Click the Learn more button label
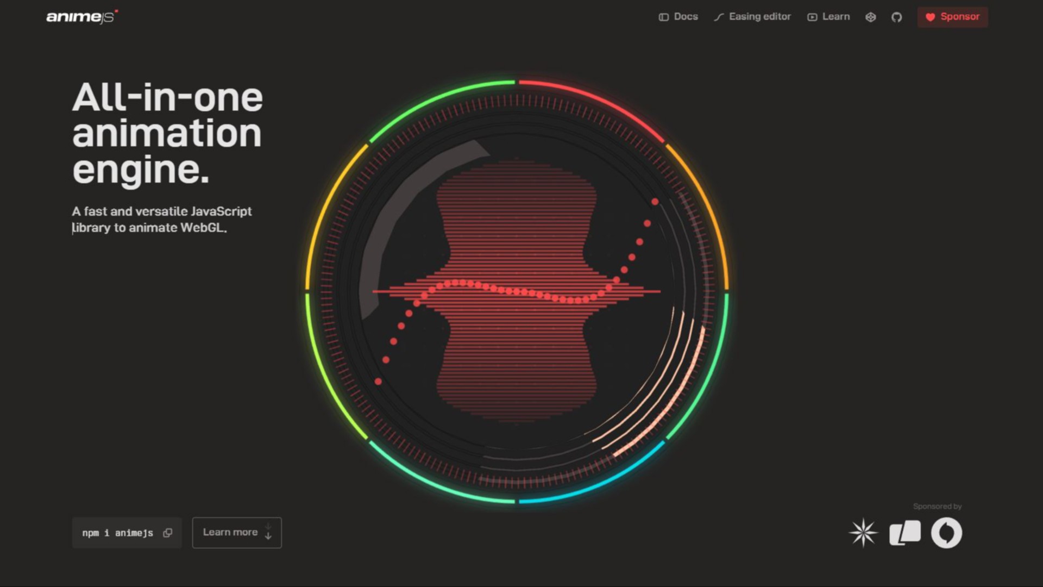 pyautogui.click(x=230, y=533)
